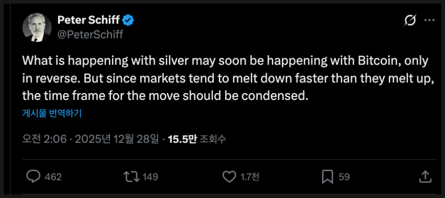Screen dimensions: 445x198
Task: Like the post with the heart icon
Action: 229,177
